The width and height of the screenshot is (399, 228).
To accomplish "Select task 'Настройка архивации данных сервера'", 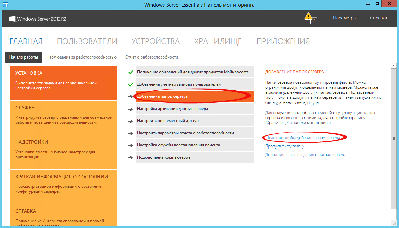I will tap(195, 109).
